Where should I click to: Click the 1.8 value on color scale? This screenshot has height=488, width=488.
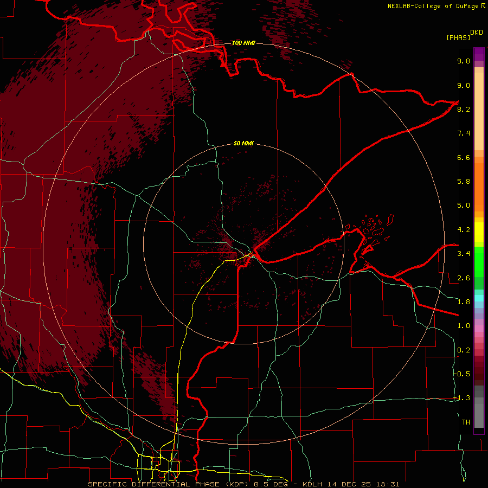coord(464,302)
